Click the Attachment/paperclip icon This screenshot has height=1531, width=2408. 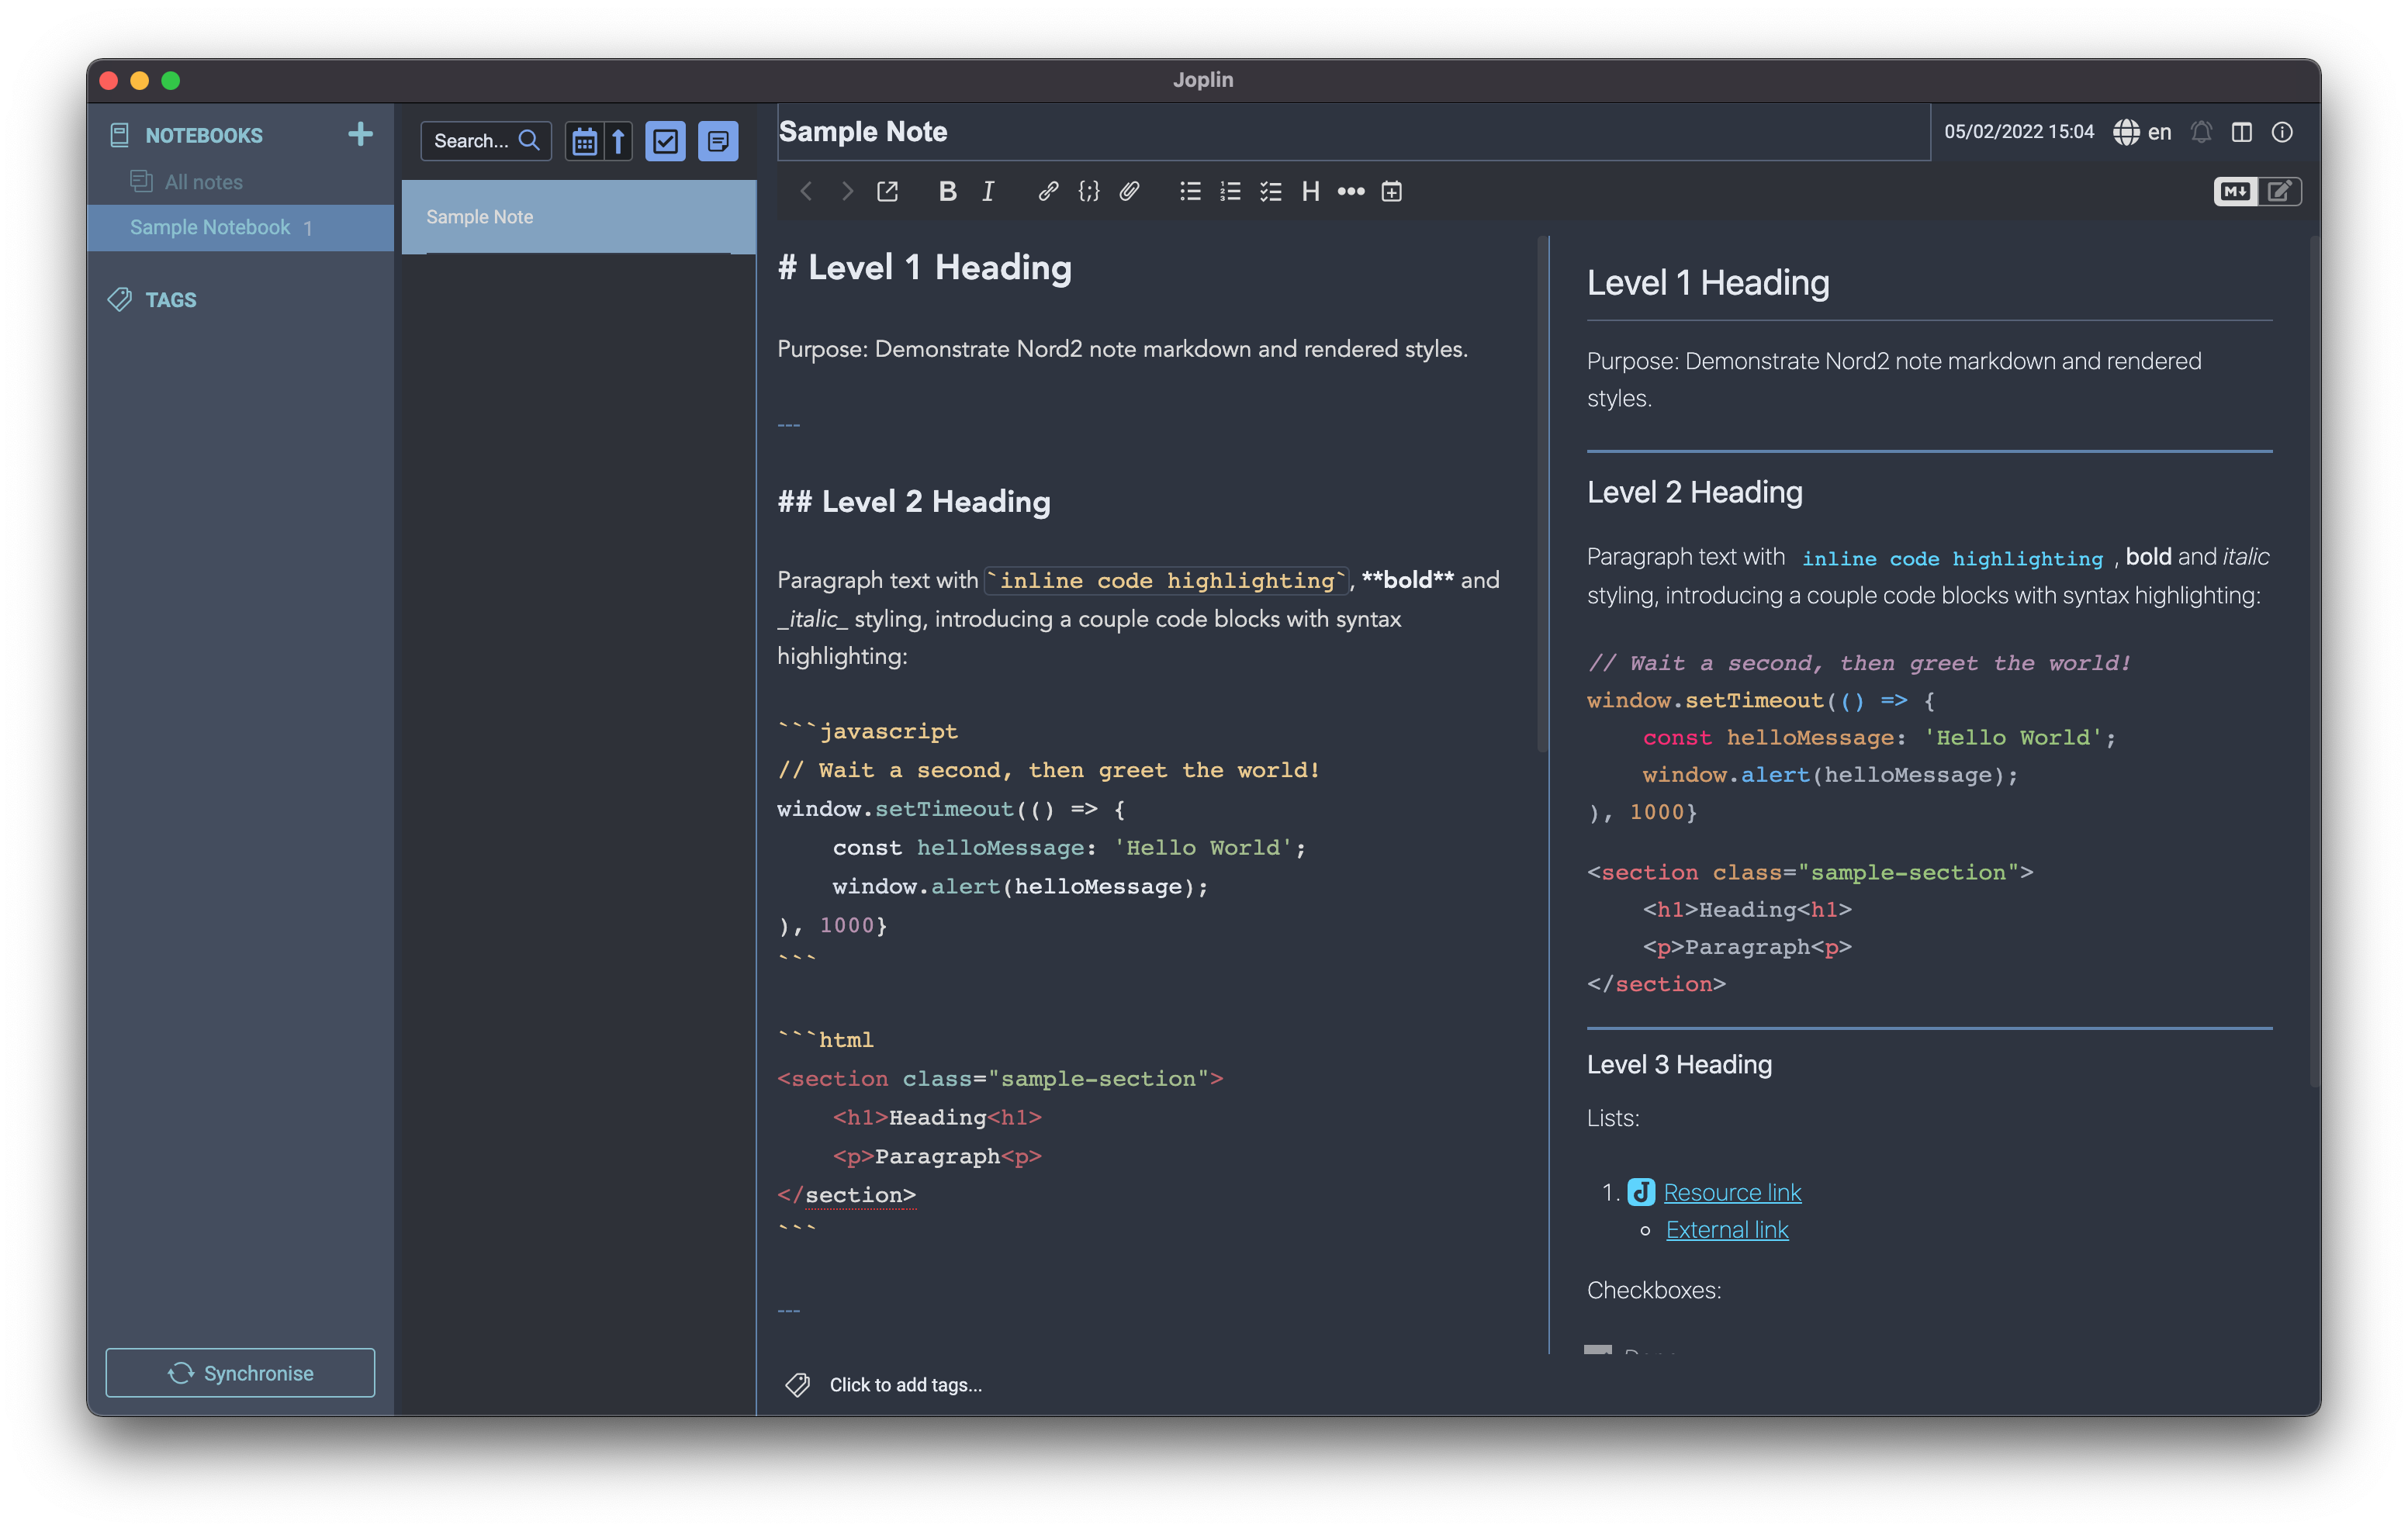tap(1130, 191)
